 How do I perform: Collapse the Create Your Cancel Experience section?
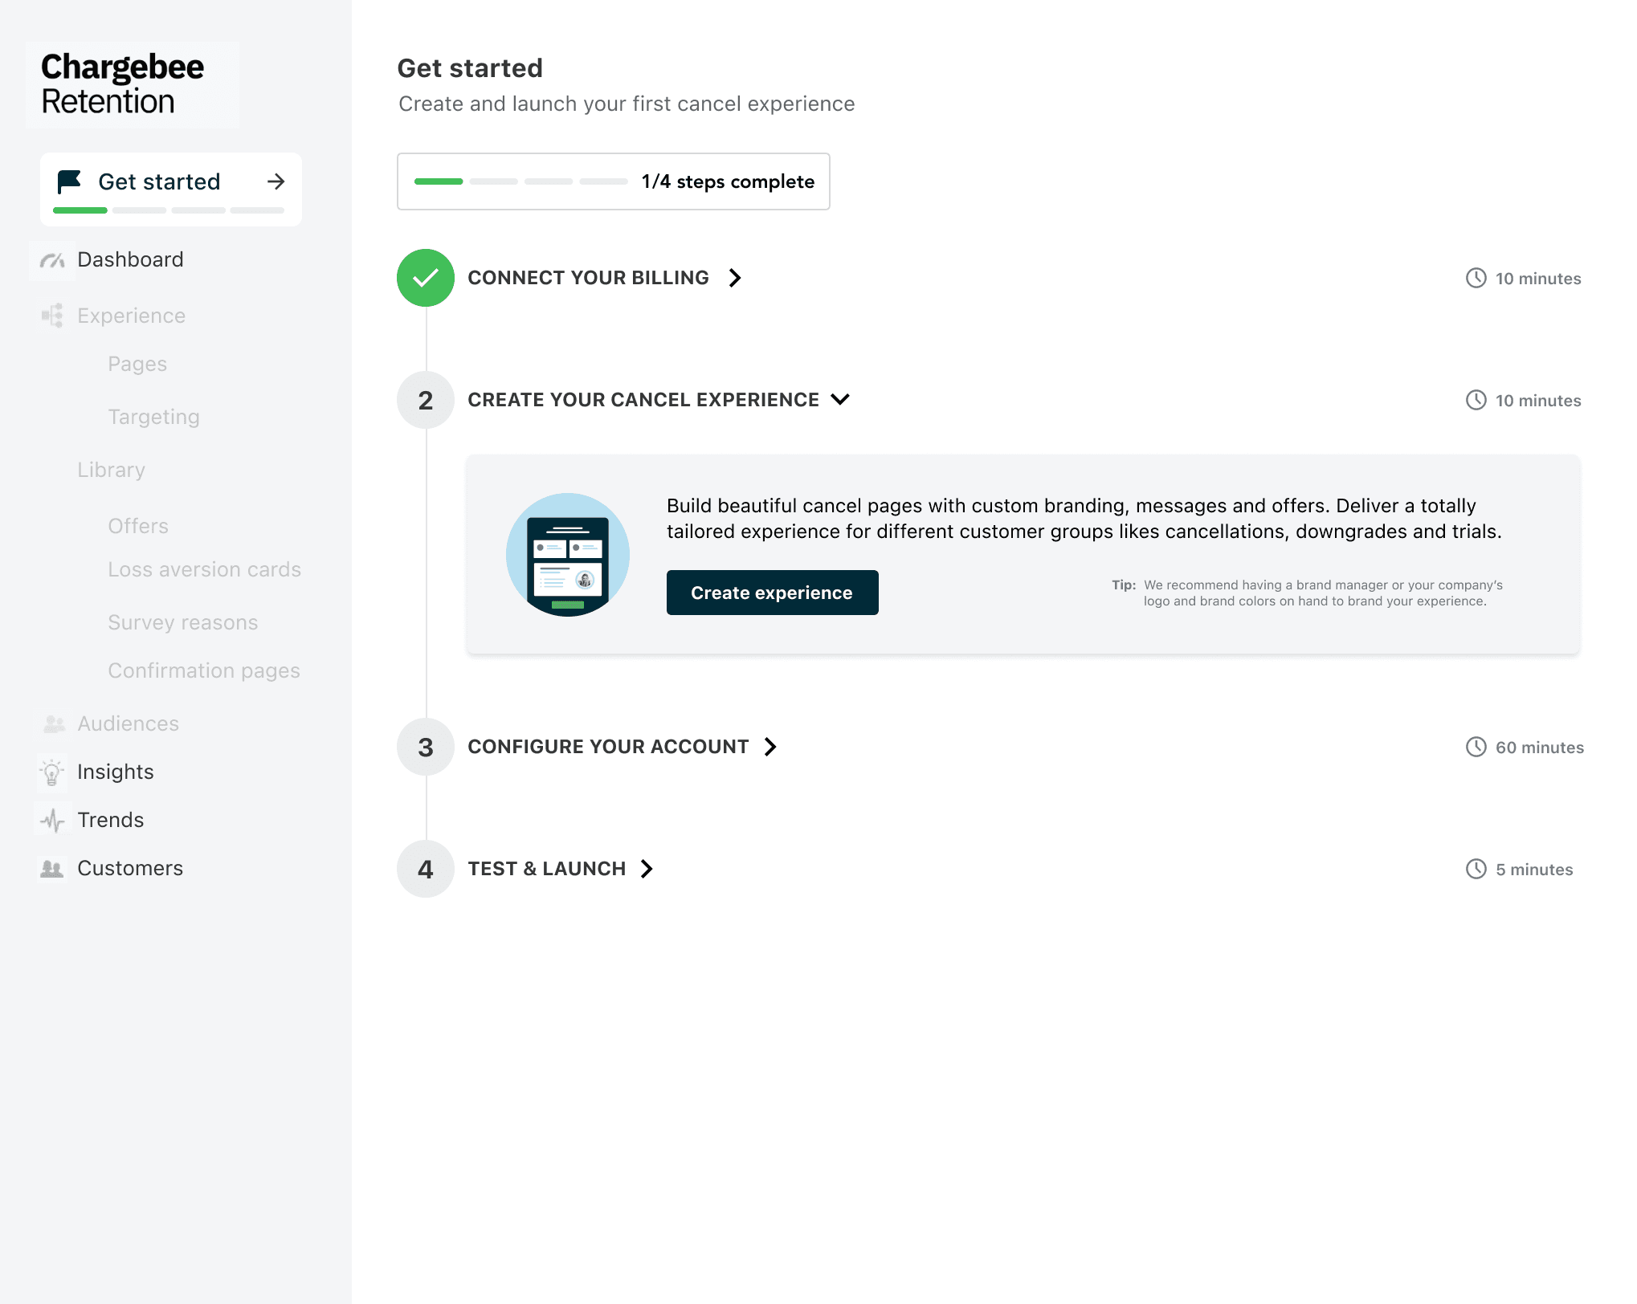pos(840,399)
